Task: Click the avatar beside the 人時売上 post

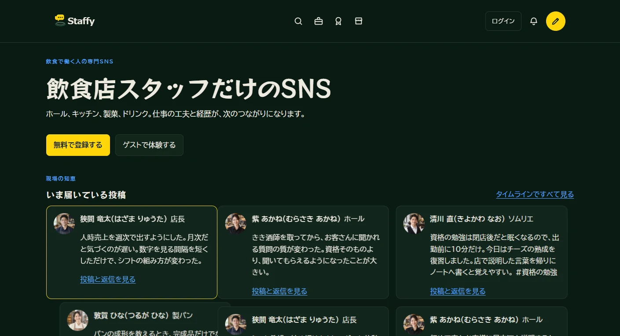Action: pyautogui.click(x=64, y=224)
